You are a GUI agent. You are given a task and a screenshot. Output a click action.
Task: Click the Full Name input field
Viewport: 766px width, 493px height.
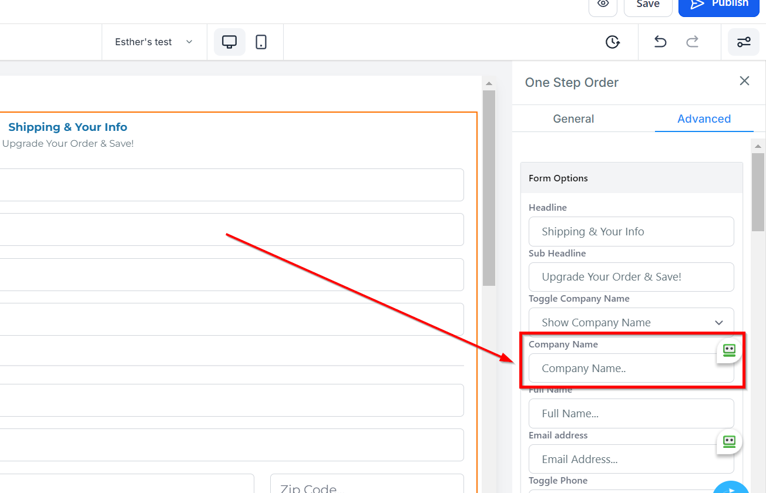click(631, 413)
